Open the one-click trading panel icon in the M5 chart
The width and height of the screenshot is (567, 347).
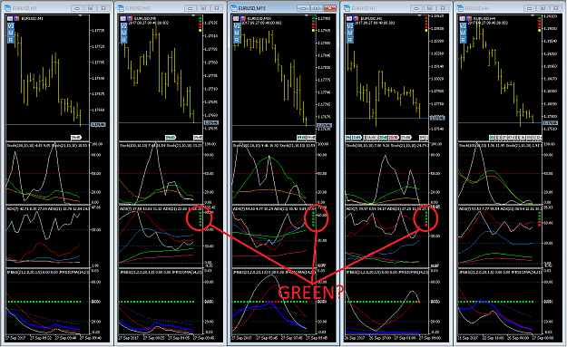tap(123, 18)
